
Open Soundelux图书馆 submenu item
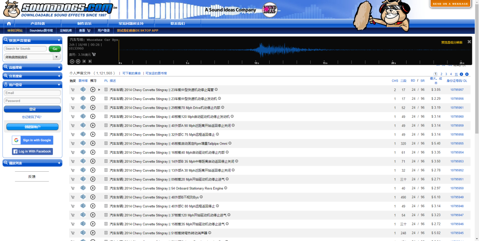(x=42, y=31)
